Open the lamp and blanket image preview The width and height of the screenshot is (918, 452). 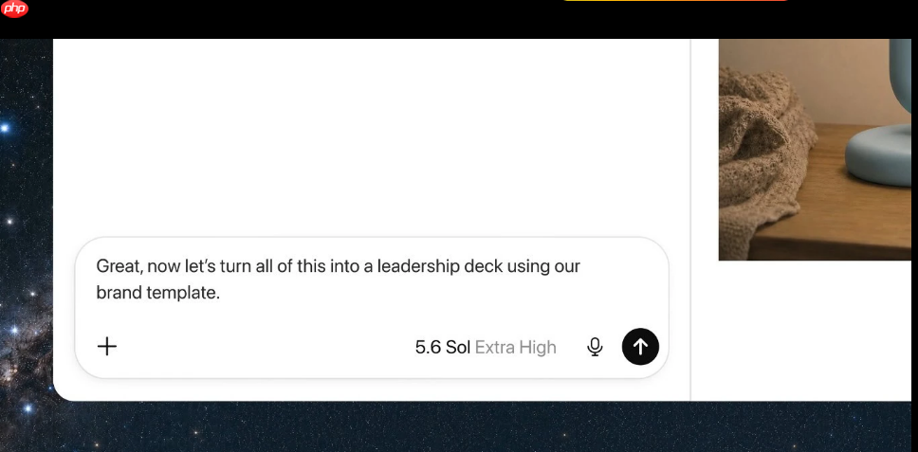tap(815, 149)
